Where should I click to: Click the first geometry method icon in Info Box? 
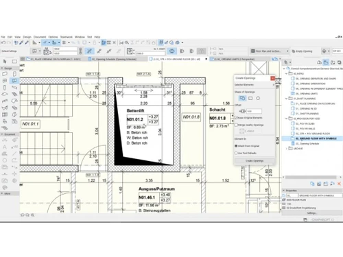point(90,51)
